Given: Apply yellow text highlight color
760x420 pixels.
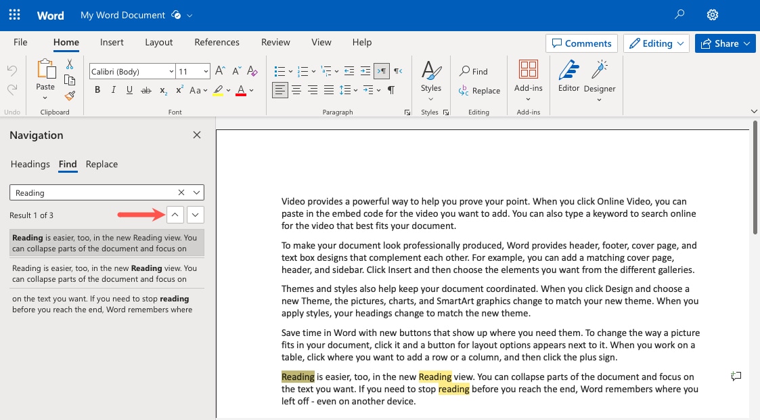Looking at the screenshot, I should coord(217,89).
